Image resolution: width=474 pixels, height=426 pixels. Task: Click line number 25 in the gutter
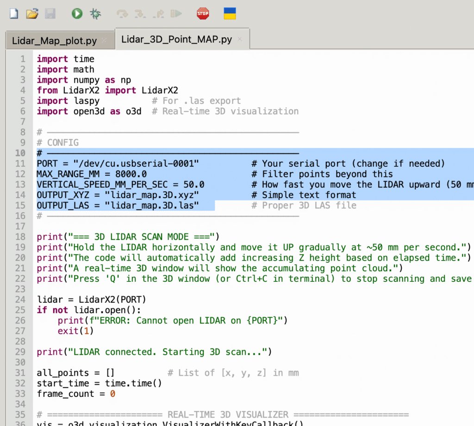point(20,310)
